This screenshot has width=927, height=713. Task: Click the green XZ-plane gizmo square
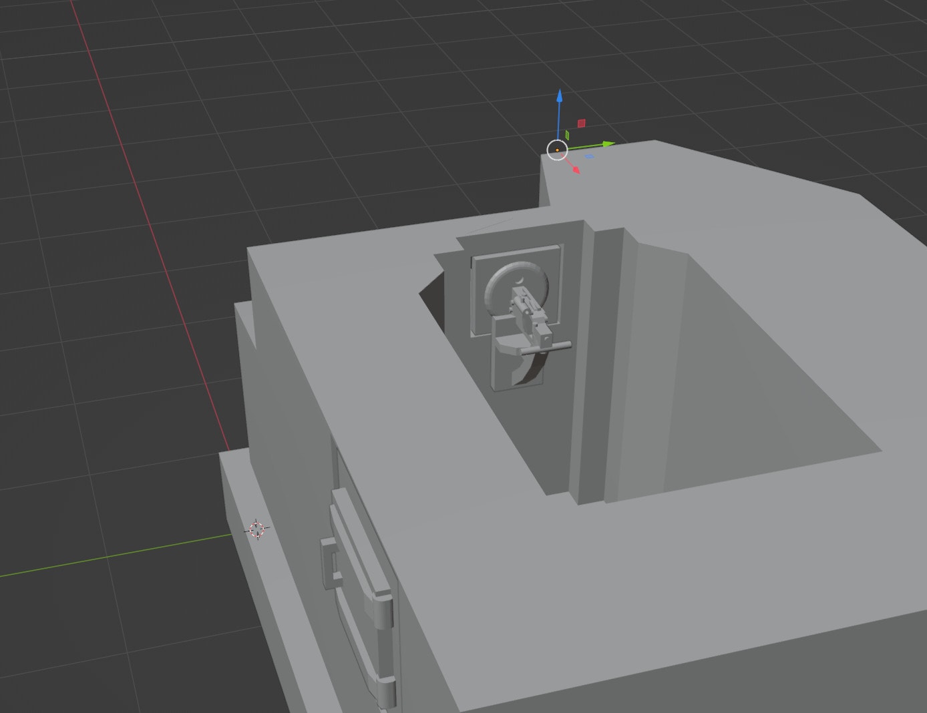click(x=567, y=134)
